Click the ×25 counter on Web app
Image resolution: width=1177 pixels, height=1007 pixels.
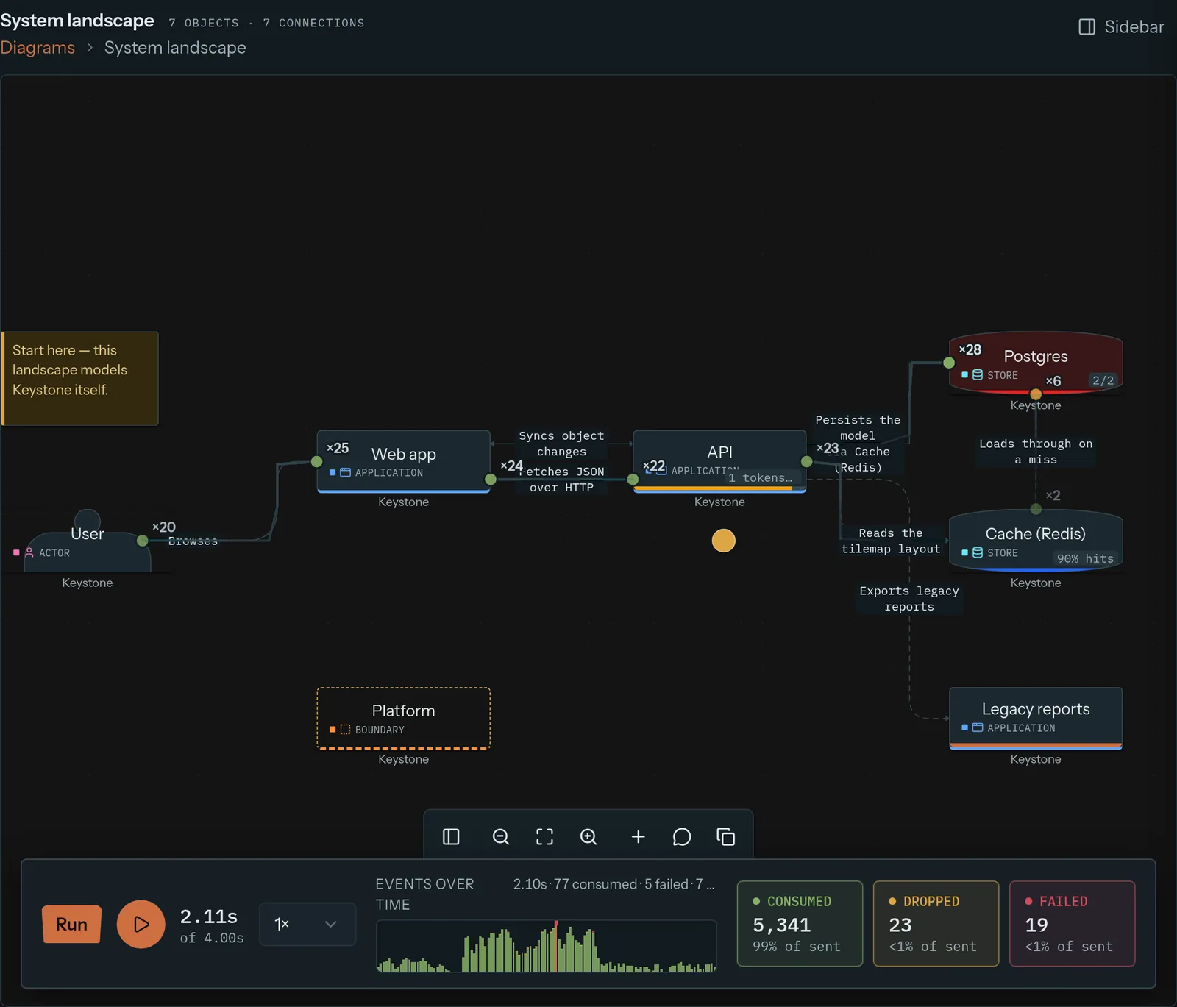pyautogui.click(x=338, y=448)
